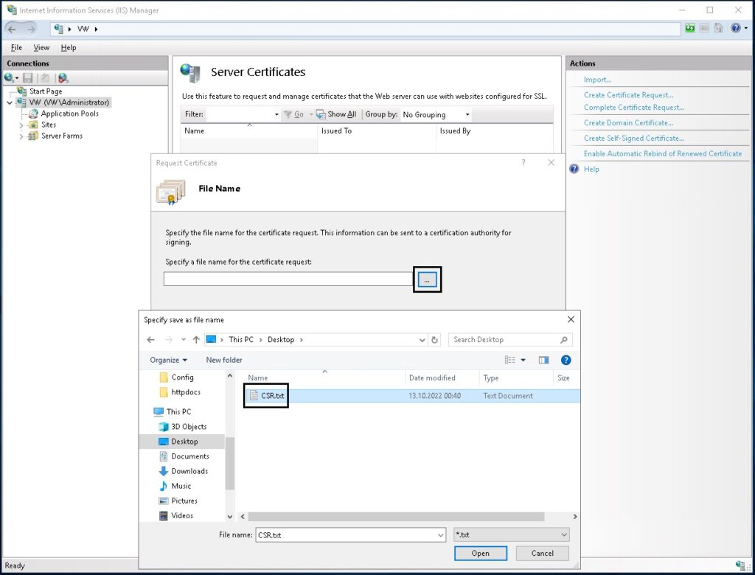755x575 pixels.
Task: Expand the Server Farms tree node
Action: (x=21, y=136)
